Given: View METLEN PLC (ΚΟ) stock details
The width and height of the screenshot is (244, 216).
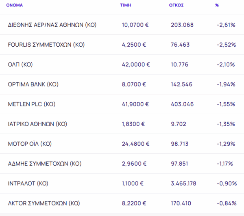Looking at the screenshot, I should [x=31, y=104].
